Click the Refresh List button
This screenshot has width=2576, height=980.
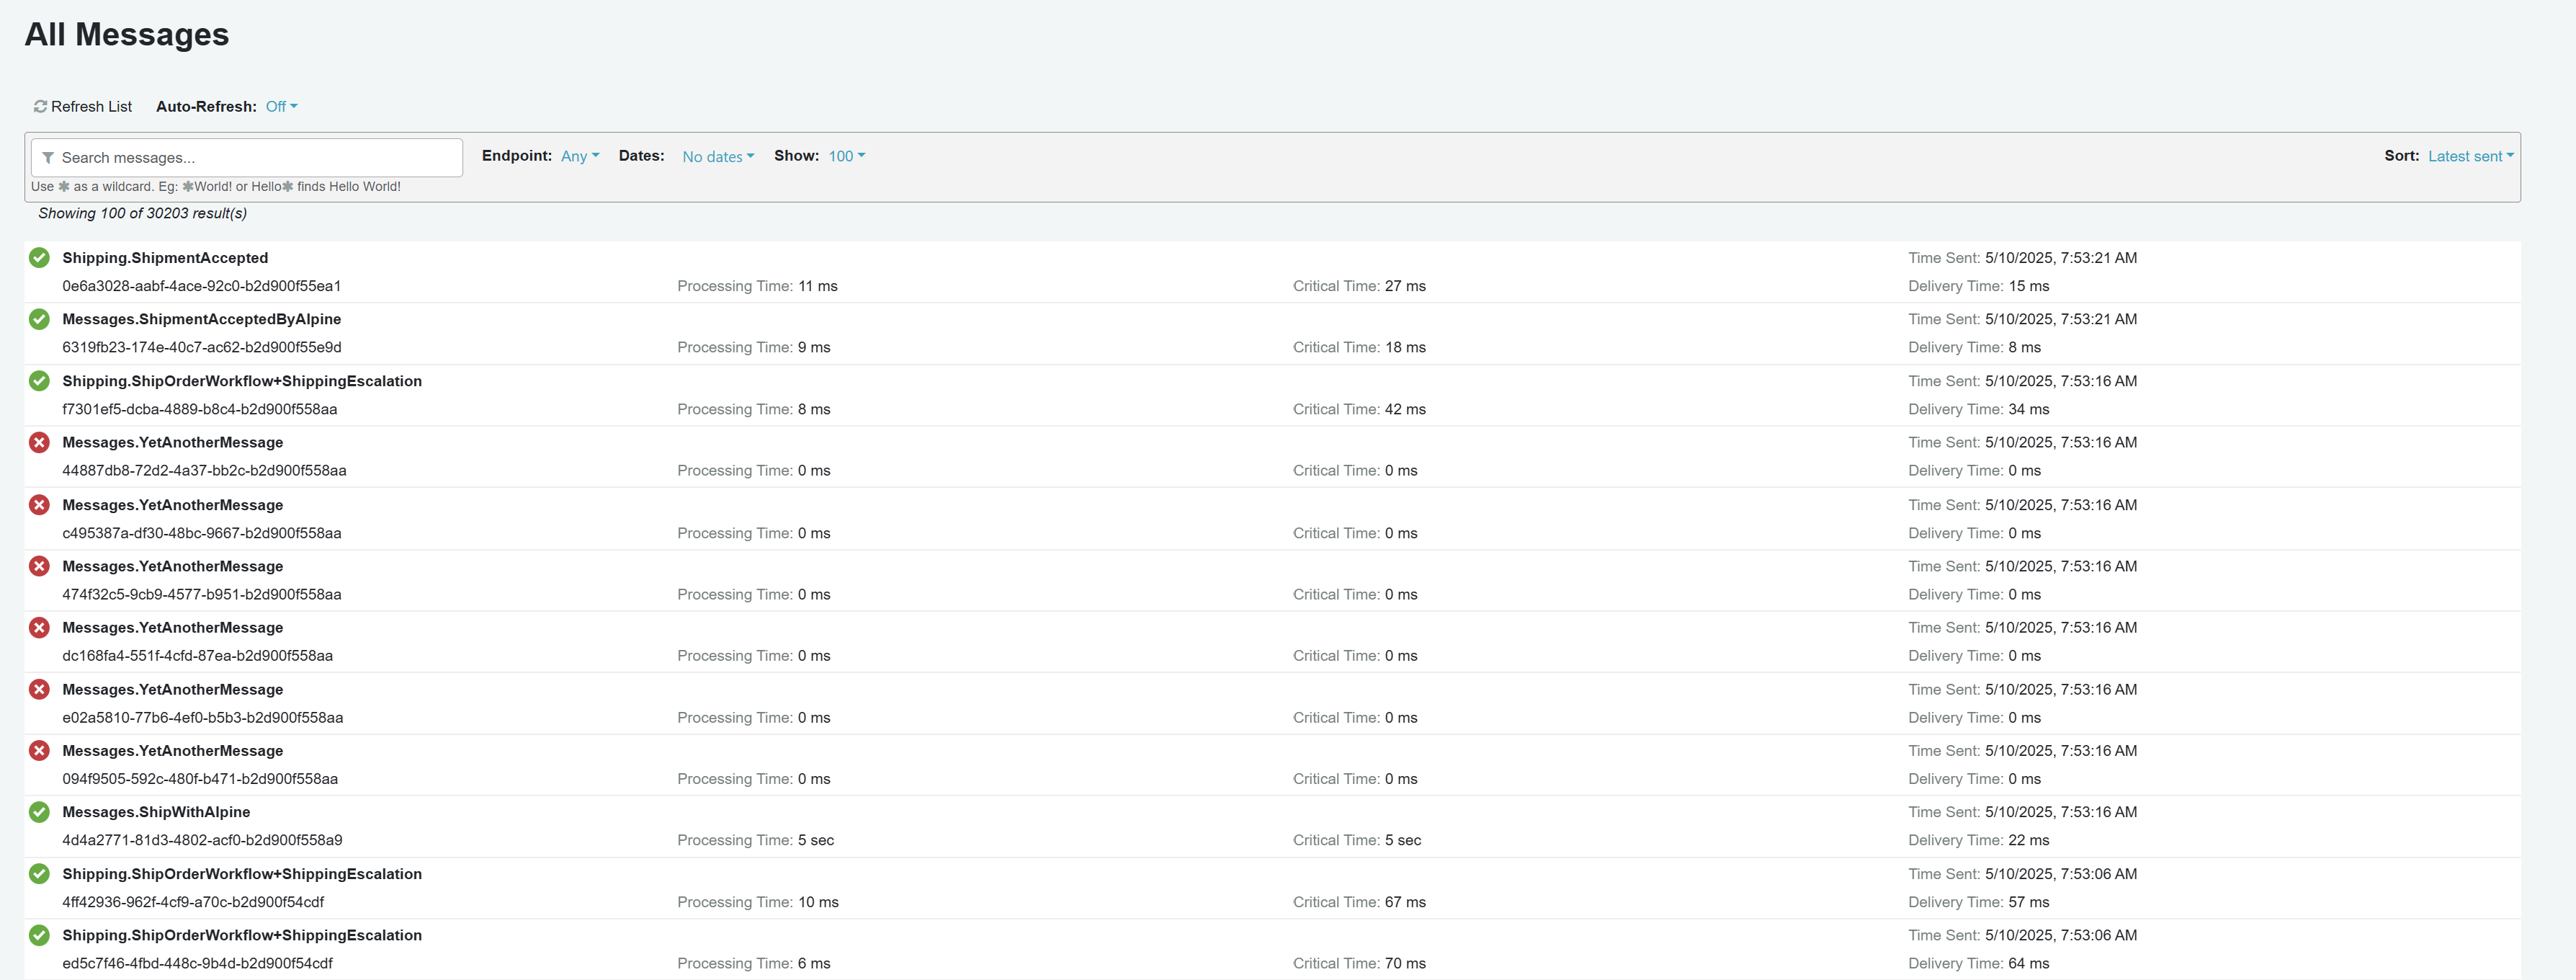coord(91,106)
